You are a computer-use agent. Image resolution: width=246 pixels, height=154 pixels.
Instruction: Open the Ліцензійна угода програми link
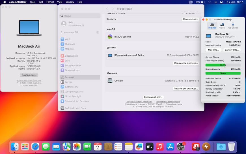coord(139,102)
